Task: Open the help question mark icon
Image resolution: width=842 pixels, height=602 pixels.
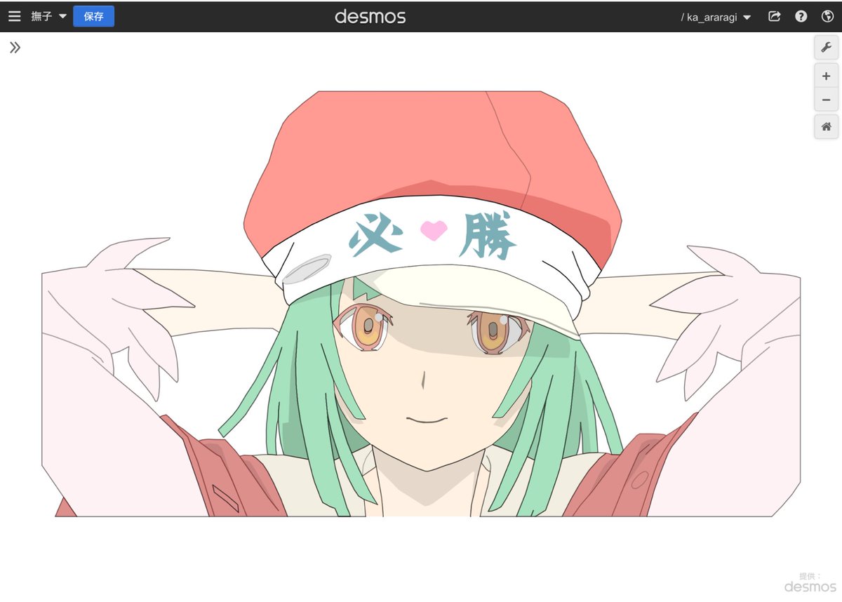Action: click(801, 16)
